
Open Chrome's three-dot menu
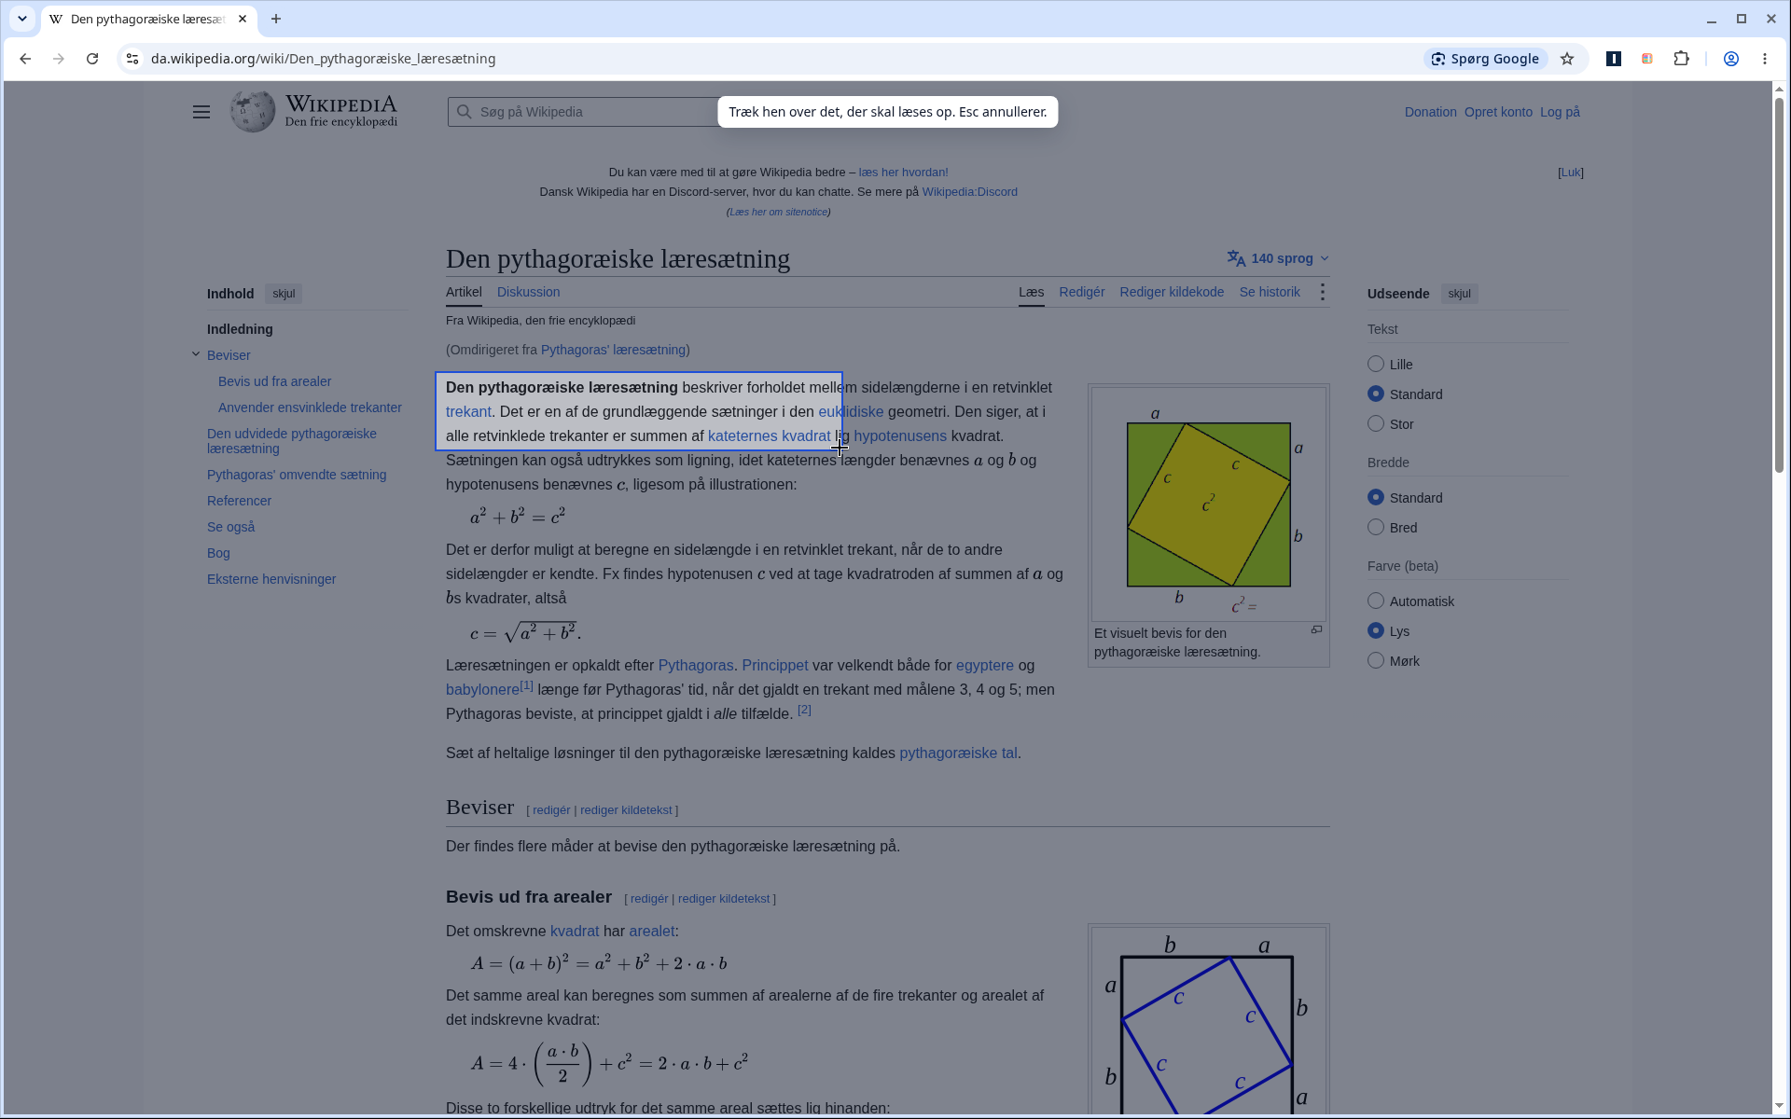pyautogui.click(x=1765, y=59)
